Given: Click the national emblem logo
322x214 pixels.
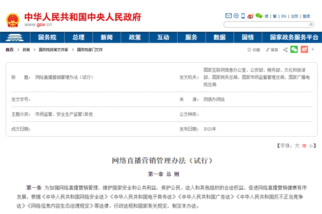Looking at the screenshot, I should (13, 20).
